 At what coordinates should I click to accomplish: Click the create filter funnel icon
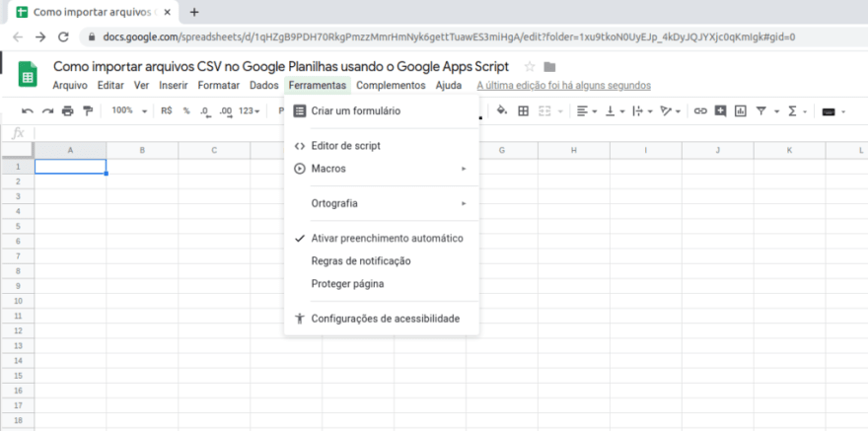[761, 111]
